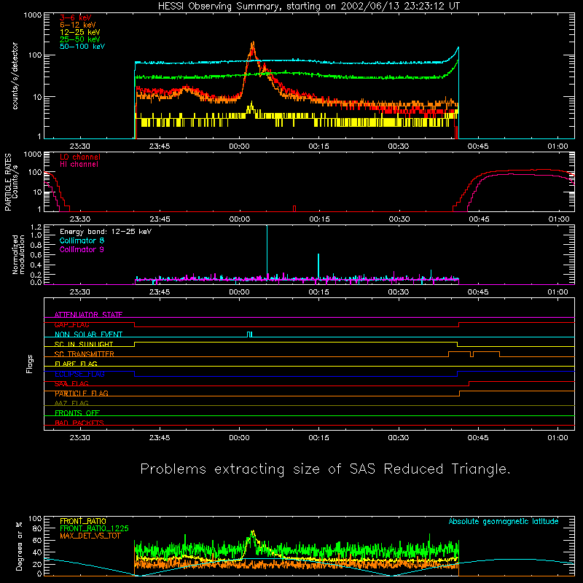This screenshot has height=583, width=583.
Task: Click the 'Absolute geomagnetic latitude' cyan label
Action: pyautogui.click(x=504, y=521)
